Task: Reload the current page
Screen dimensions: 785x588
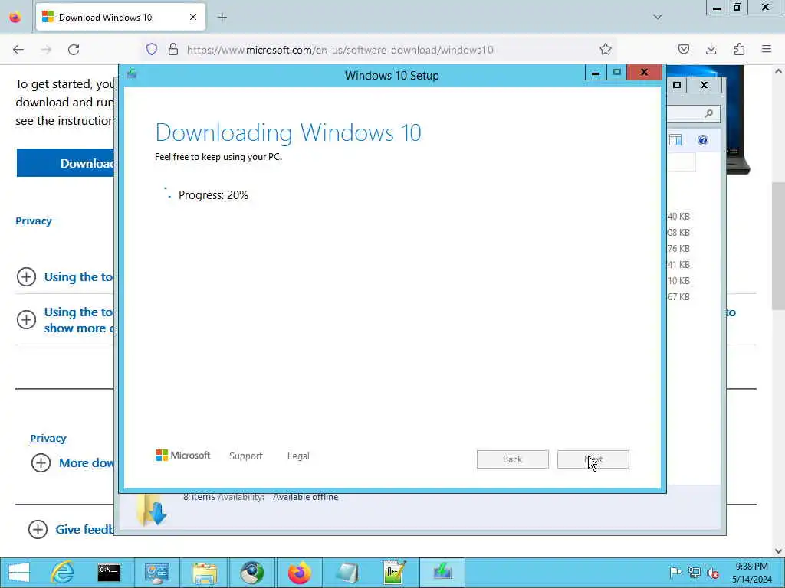Action: point(74,50)
